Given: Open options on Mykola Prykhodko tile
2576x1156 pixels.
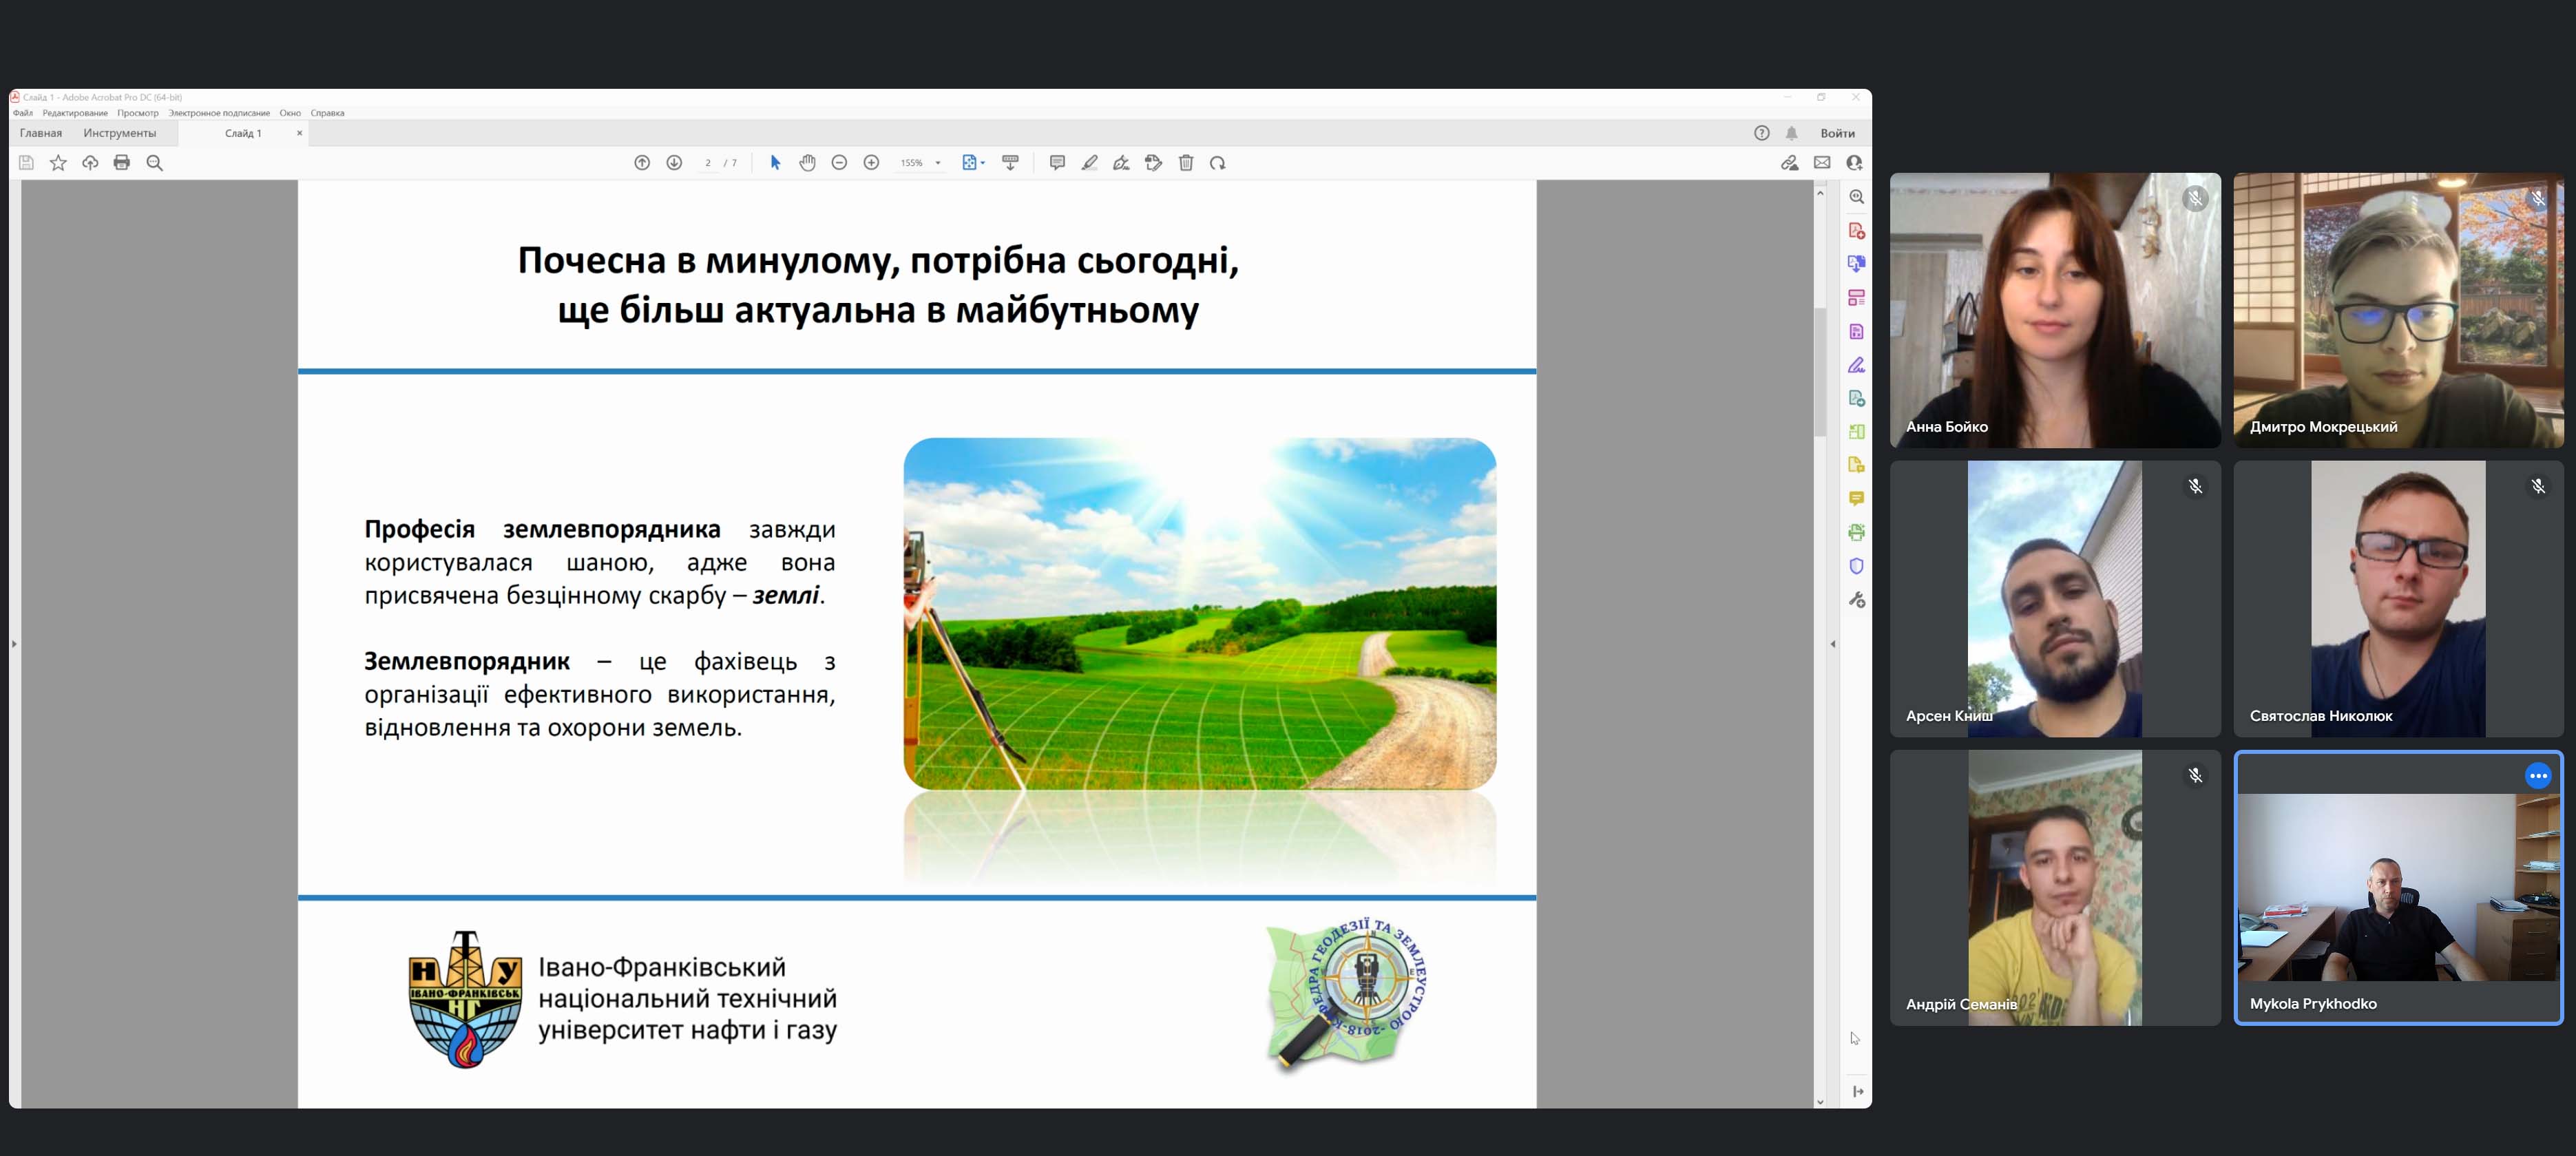Looking at the screenshot, I should tap(2538, 775).
